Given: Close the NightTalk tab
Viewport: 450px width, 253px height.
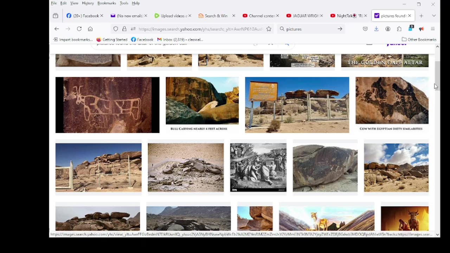Looking at the screenshot, I should 365,16.
